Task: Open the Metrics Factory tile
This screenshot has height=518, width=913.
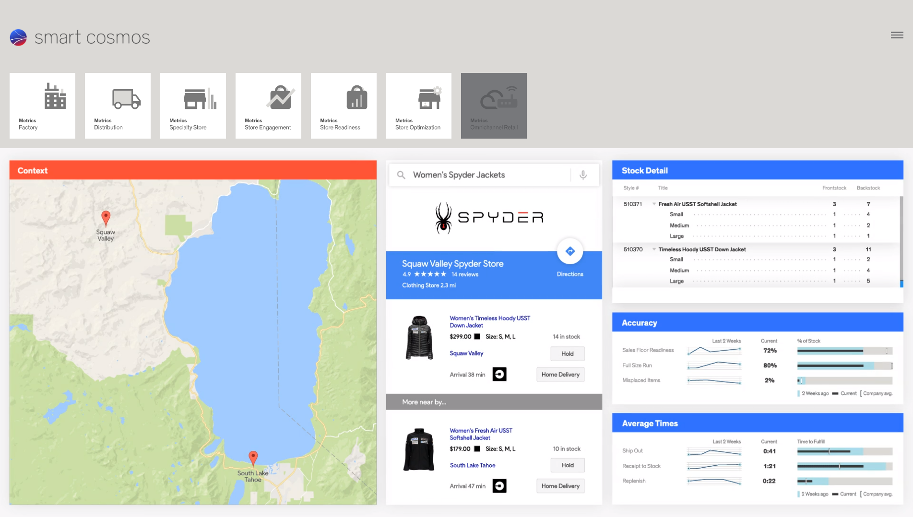Action: pos(42,106)
